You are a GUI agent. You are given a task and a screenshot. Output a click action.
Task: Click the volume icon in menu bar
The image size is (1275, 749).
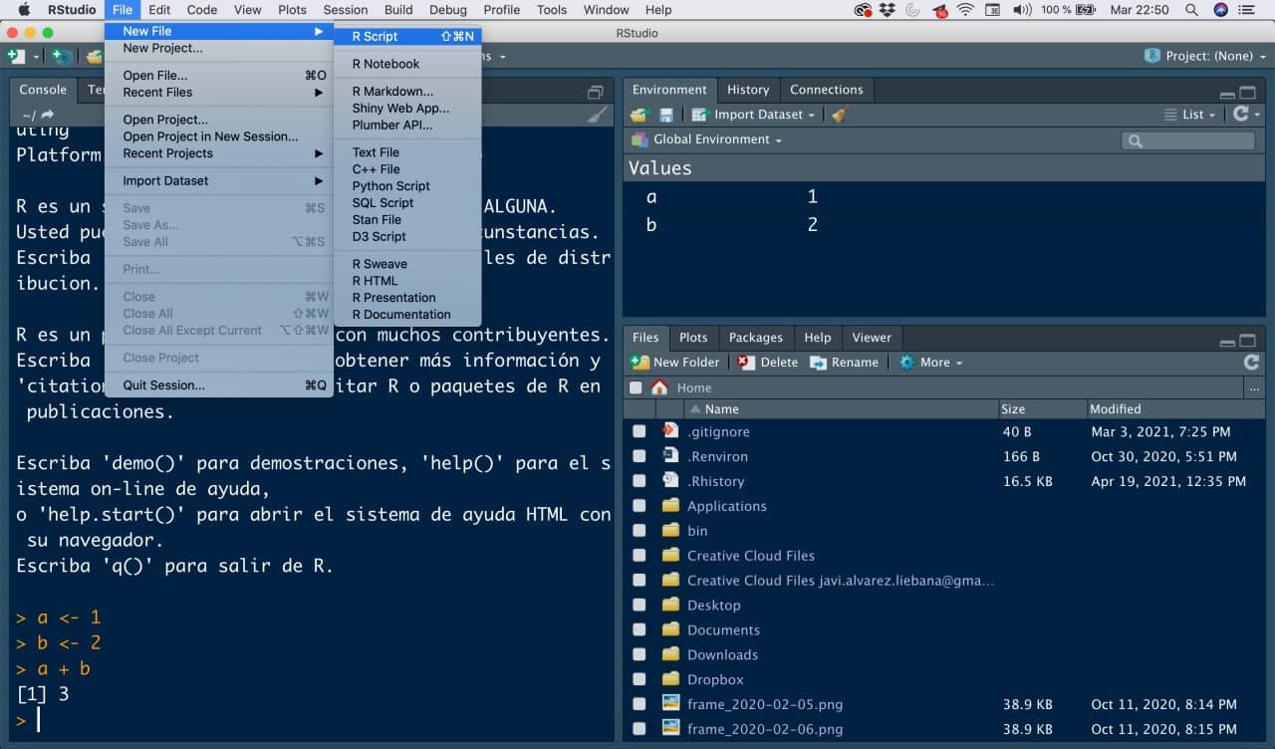[x=1021, y=10]
